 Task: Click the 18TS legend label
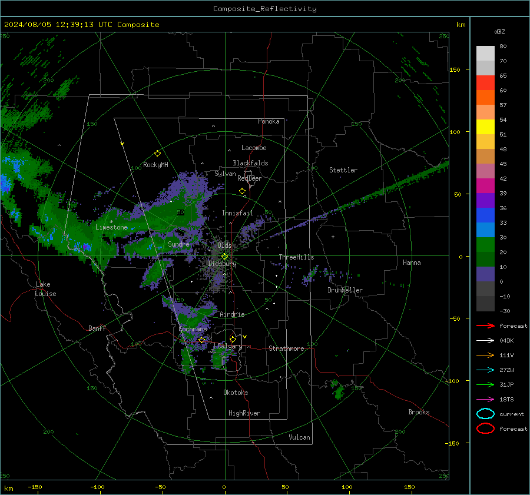click(506, 400)
